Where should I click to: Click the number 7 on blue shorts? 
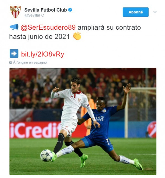click(x=107, y=141)
